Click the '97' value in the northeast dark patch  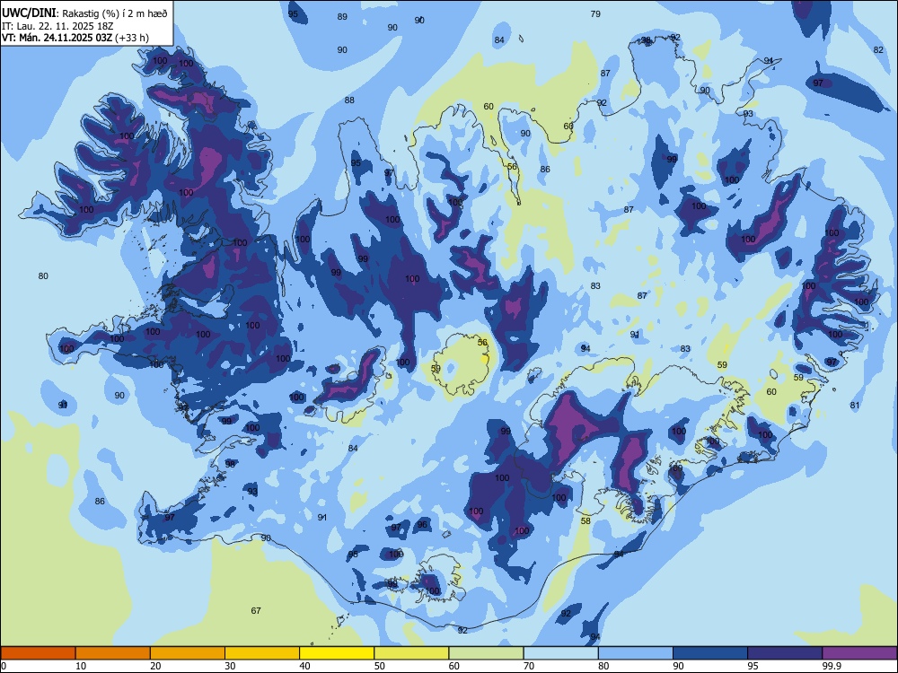(818, 83)
